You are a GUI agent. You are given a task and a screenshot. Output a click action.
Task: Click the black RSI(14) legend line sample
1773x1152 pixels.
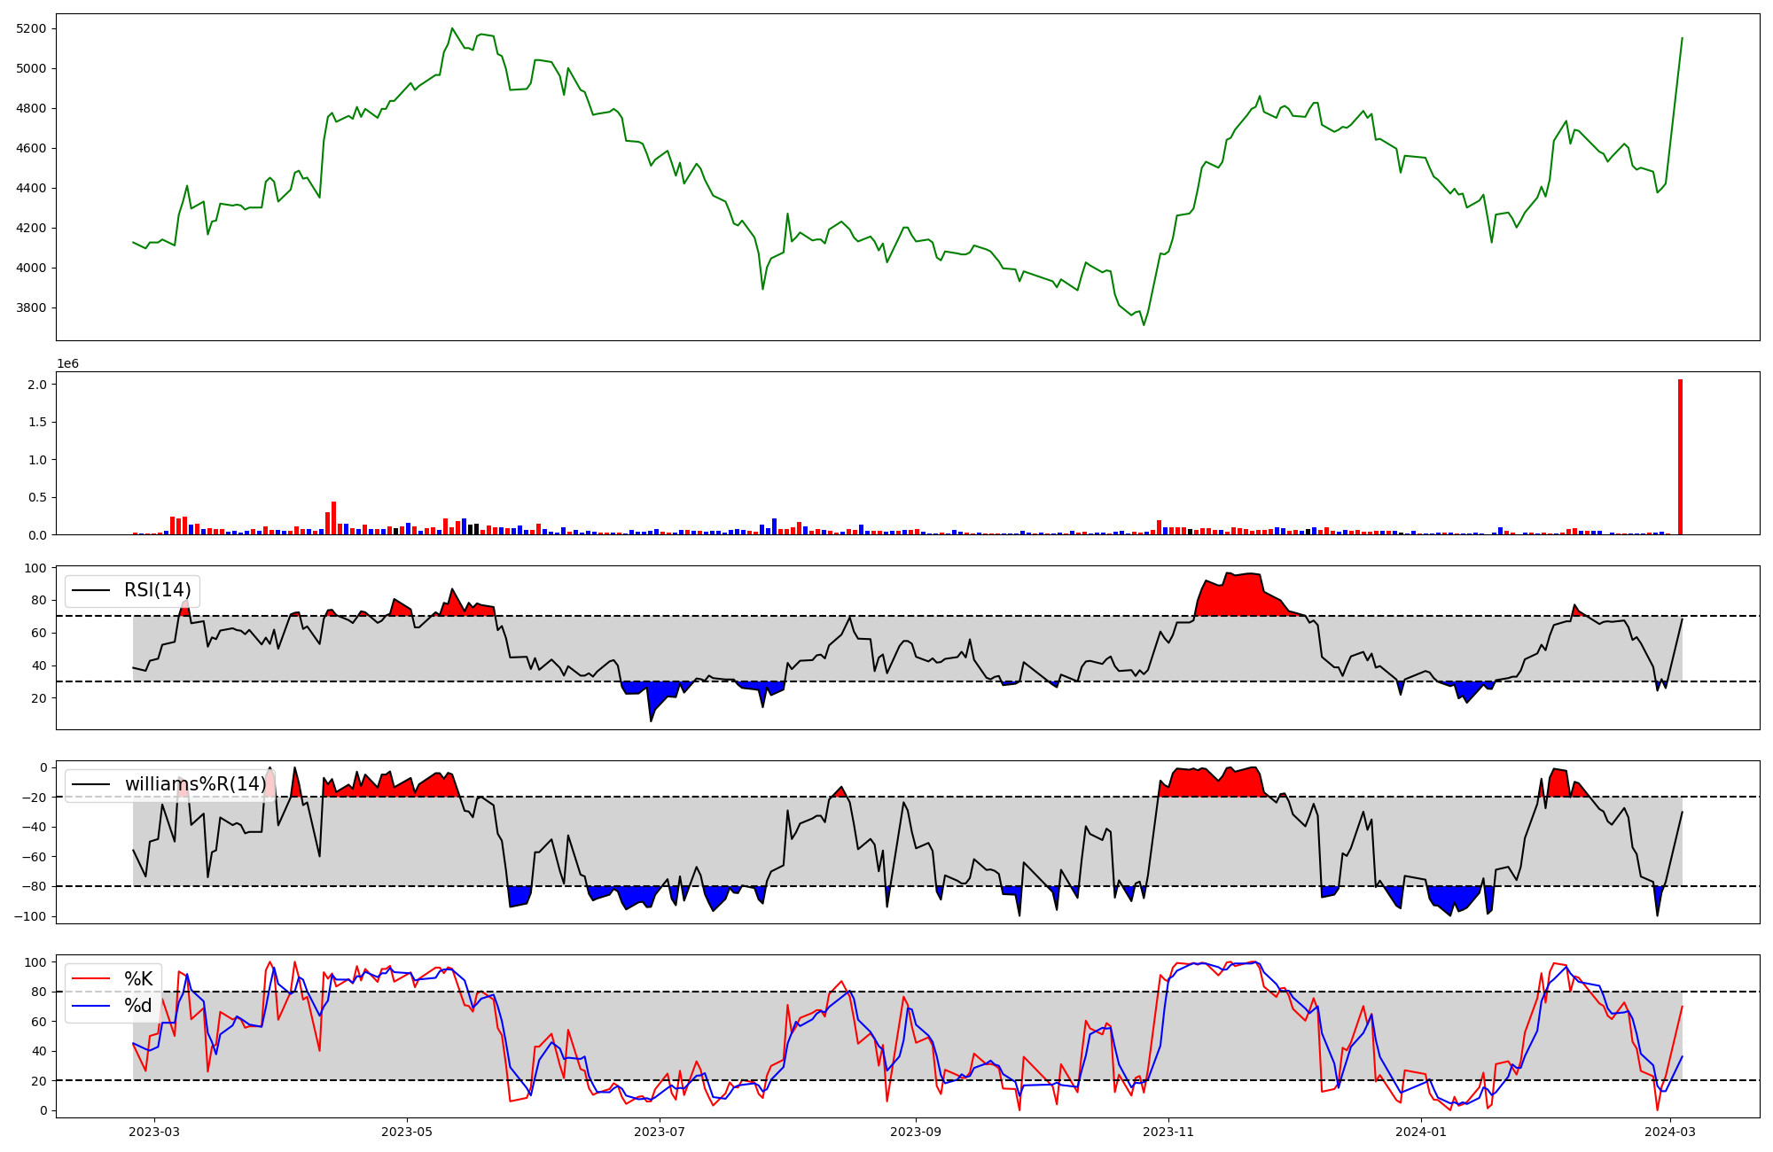[90, 590]
